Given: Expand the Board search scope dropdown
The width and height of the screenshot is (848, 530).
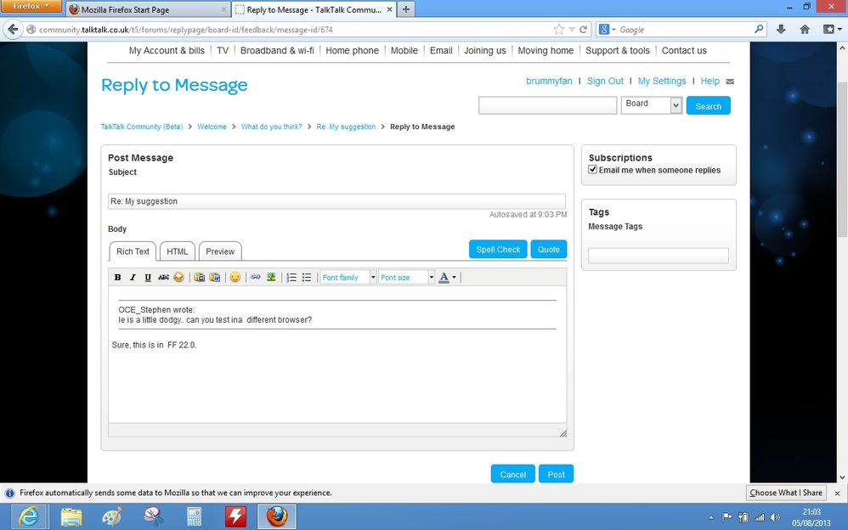Looking at the screenshot, I should click(x=676, y=105).
